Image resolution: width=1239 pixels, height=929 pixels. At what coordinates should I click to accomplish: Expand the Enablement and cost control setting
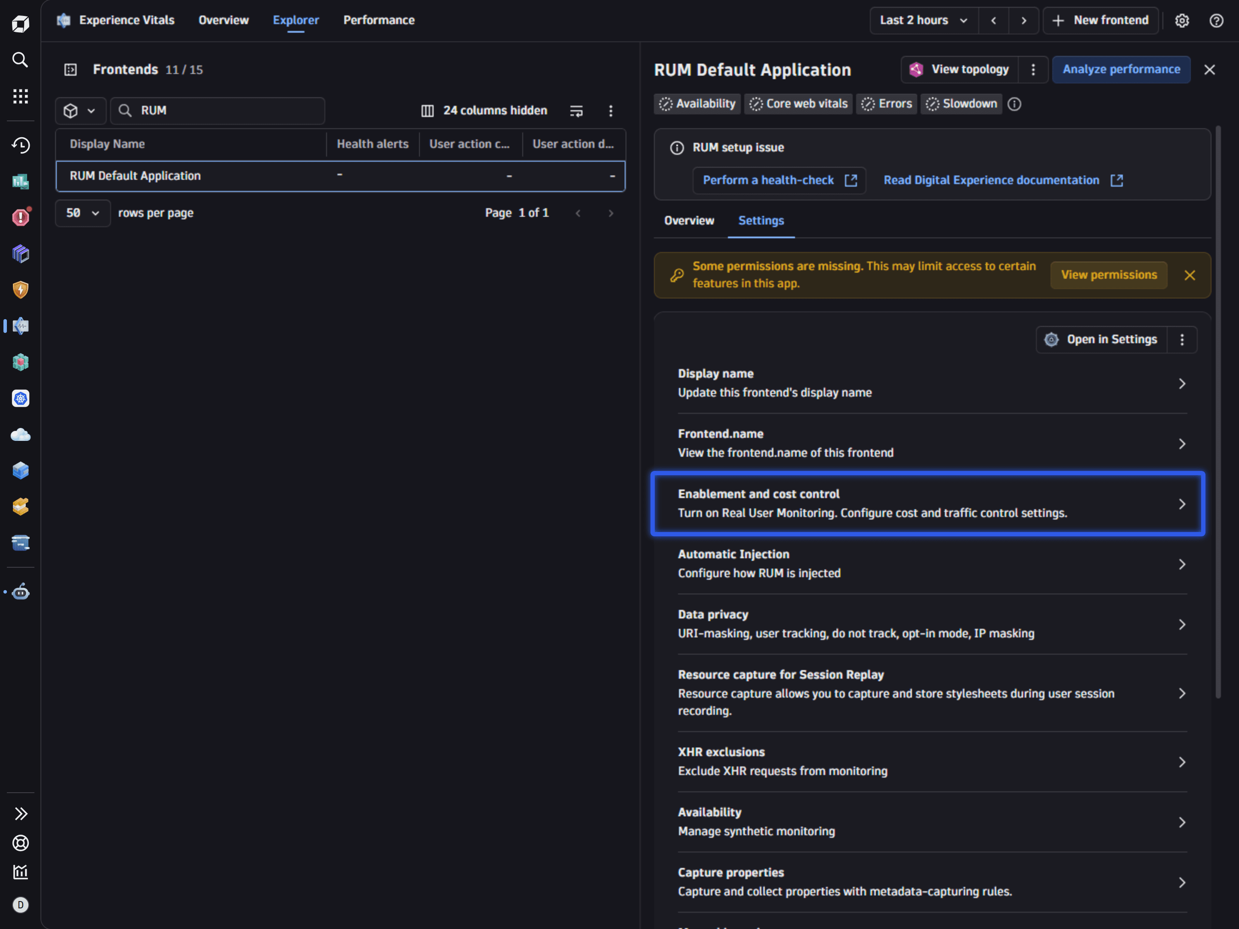[x=928, y=503]
